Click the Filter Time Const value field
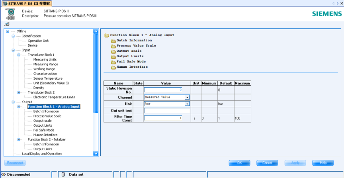The height and width of the screenshot is (178, 344). pos(163,118)
